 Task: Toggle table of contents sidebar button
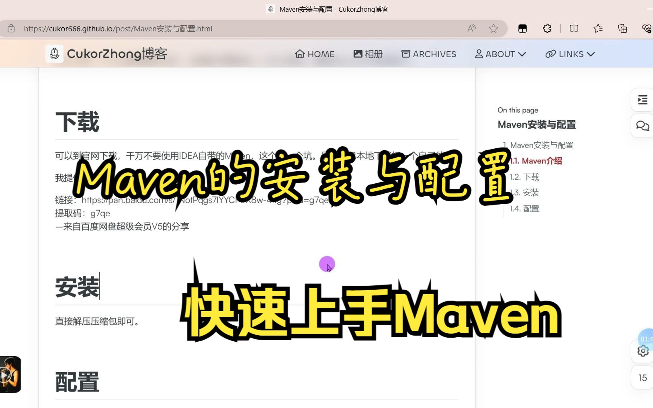[x=643, y=100]
